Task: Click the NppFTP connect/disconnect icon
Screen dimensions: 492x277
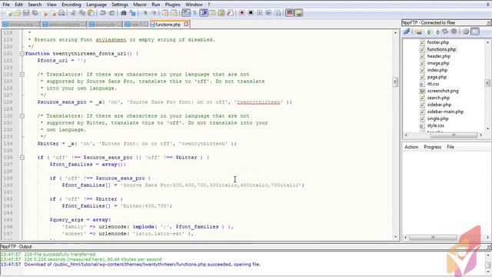Action: (407, 32)
